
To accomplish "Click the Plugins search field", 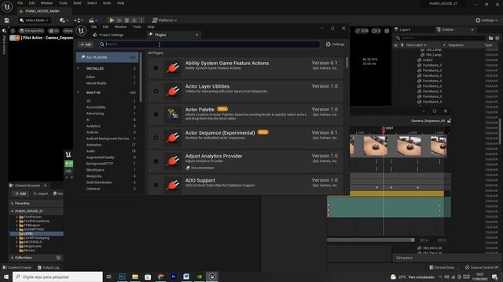I will coord(209,45).
